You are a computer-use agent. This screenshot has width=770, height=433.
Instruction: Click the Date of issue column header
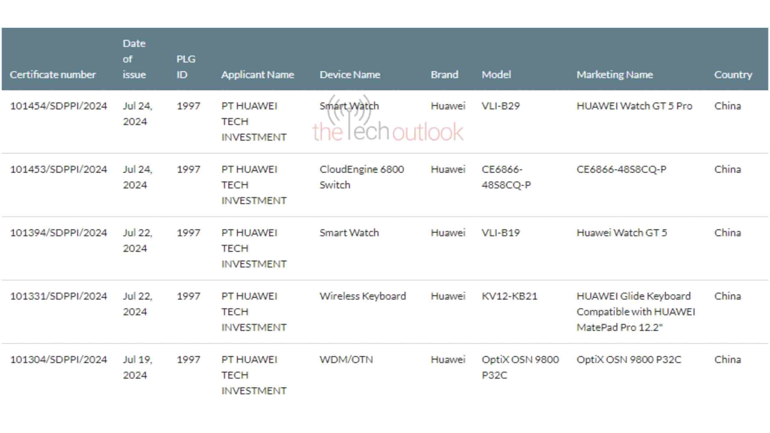pos(134,59)
